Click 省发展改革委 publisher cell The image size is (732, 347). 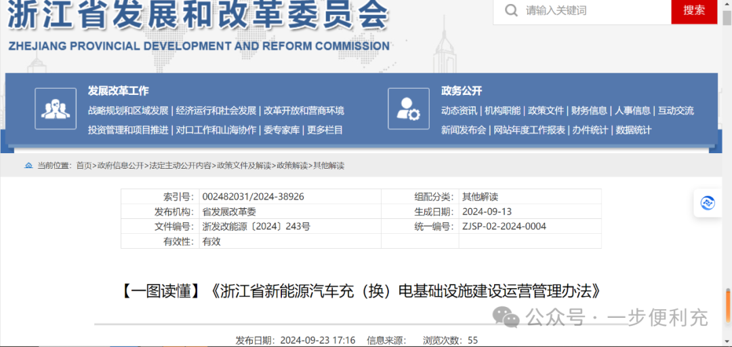point(229,211)
